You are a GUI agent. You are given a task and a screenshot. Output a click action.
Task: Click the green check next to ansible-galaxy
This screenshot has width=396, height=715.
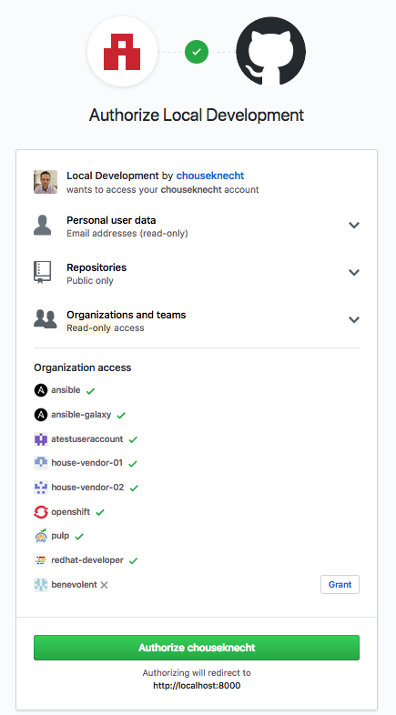point(121,416)
